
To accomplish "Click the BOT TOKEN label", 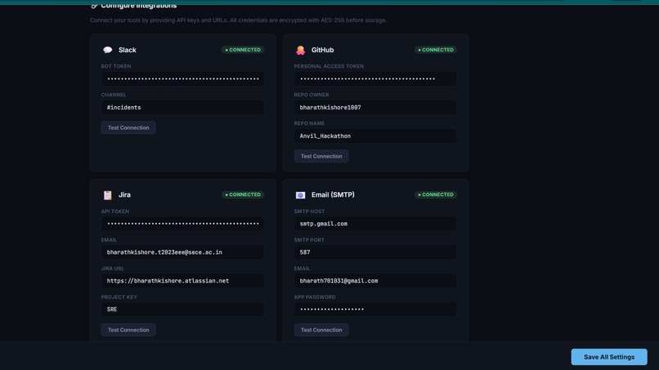I will (x=116, y=66).
